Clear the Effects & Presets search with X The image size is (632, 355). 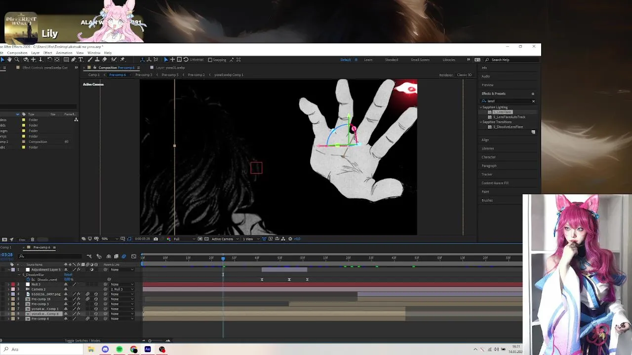533,101
